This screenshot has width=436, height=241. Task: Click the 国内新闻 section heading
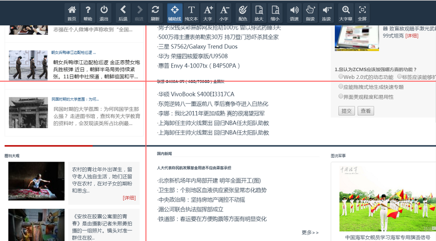coord(164,153)
